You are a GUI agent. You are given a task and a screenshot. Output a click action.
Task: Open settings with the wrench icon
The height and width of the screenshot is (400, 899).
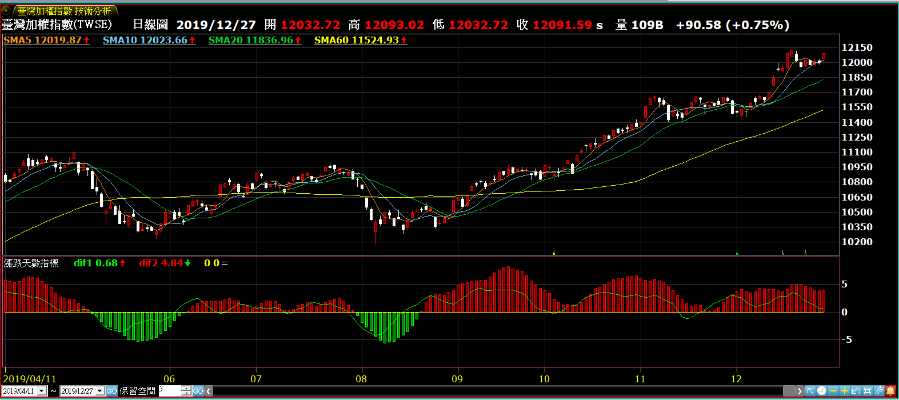(x=879, y=391)
